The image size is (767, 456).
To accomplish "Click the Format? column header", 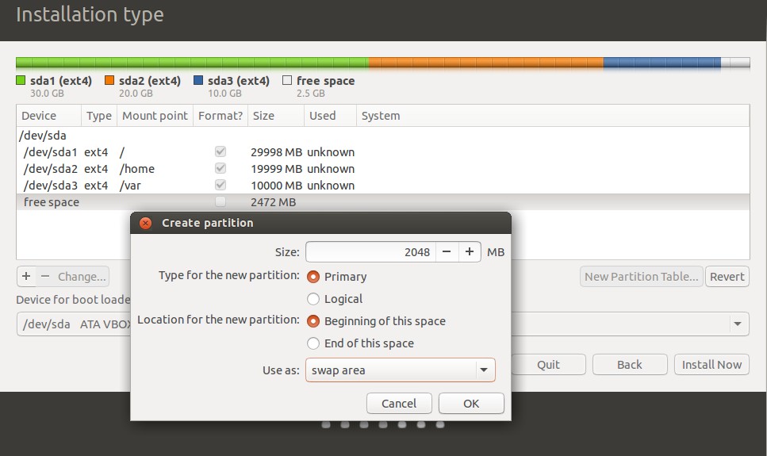I will [x=221, y=116].
